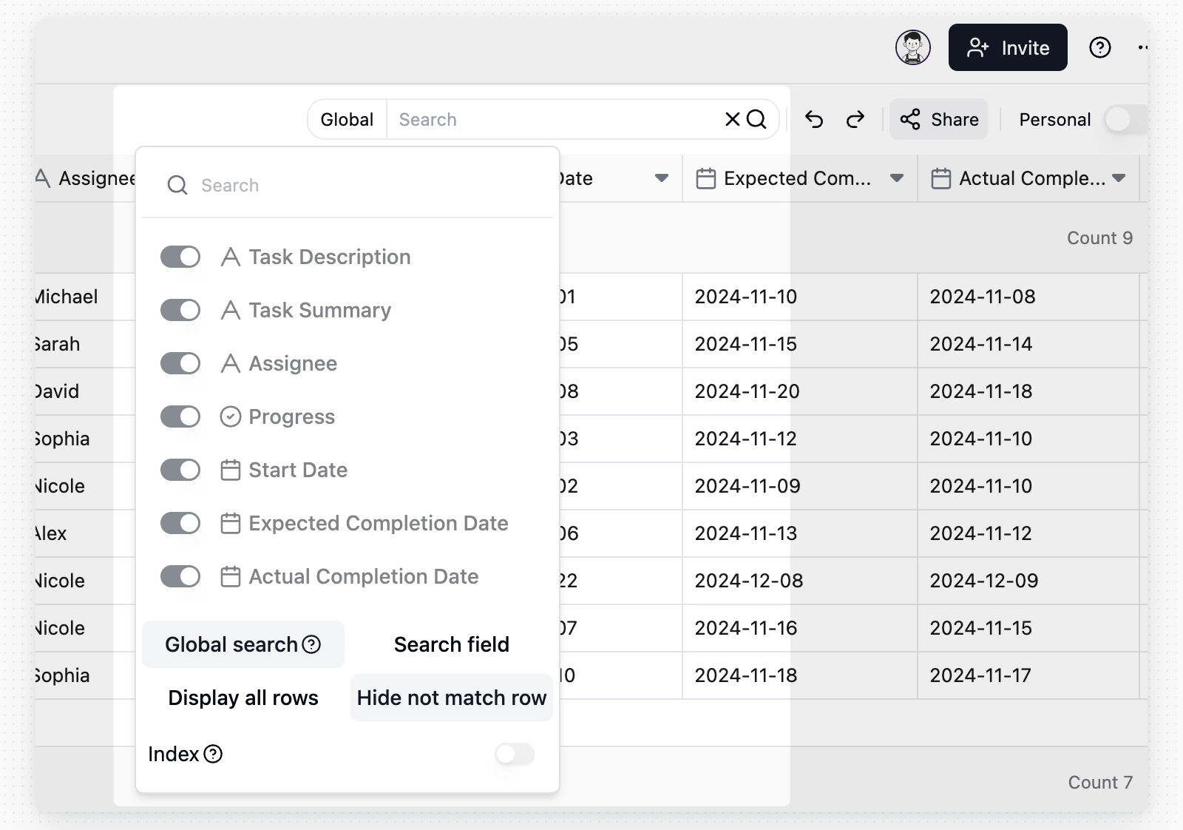Click actual date cell 2024-11-17
Viewport: 1183px width, 830px height.
[x=1028, y=675]
